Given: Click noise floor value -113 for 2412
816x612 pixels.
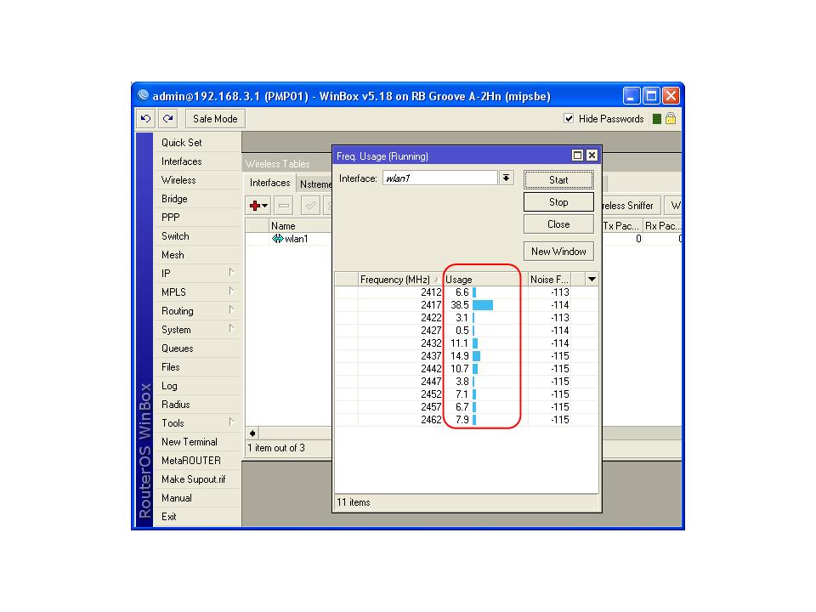Looking at the screenshot, I should [x=560, y=292].
